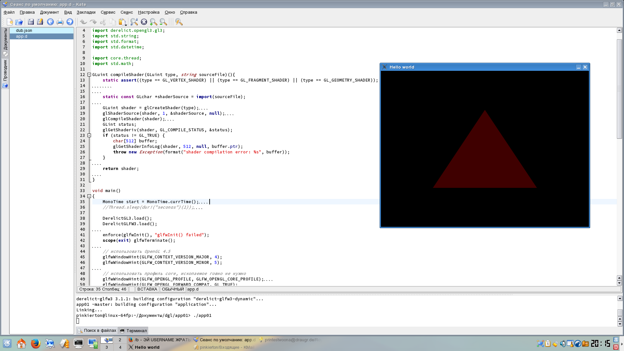Toggle the ВСТАВКА insert mode indicator
This screenshot has width=624, height=351.
[x=147, y=289]
